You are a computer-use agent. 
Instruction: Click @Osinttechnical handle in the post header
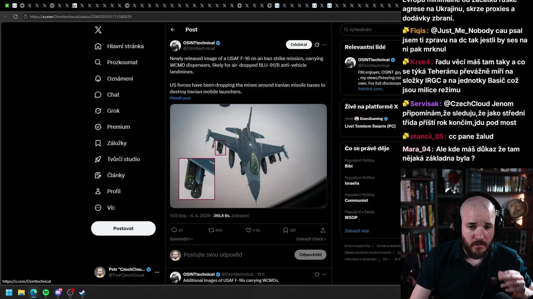pos(199,49)
